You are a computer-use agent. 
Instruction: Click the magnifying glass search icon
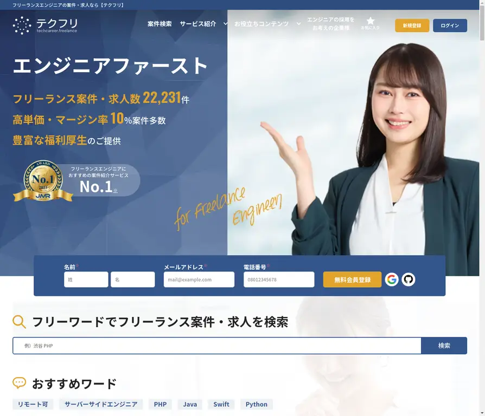[x=20, y=322]
